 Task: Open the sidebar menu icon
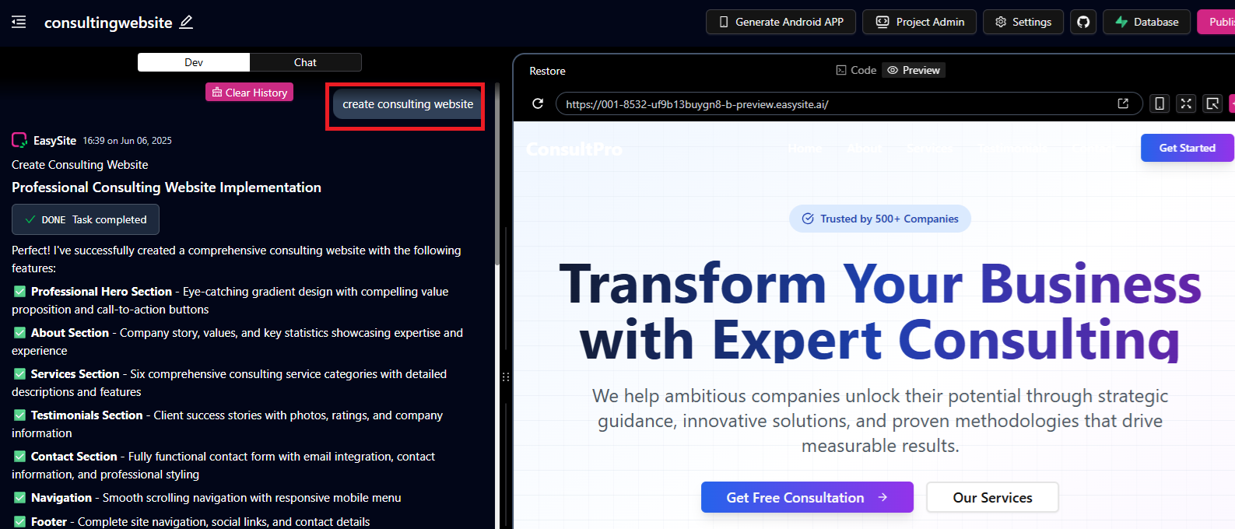pyautogui.click(x=19, y=22)
